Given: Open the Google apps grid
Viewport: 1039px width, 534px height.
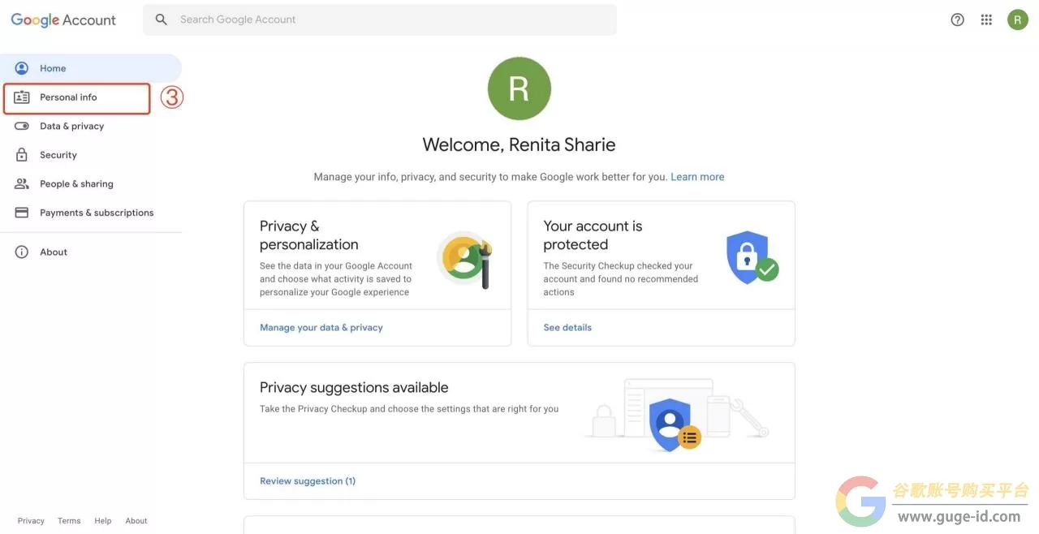Looking at the screenshot, I should pyautogui.click(x=986, y=19).
